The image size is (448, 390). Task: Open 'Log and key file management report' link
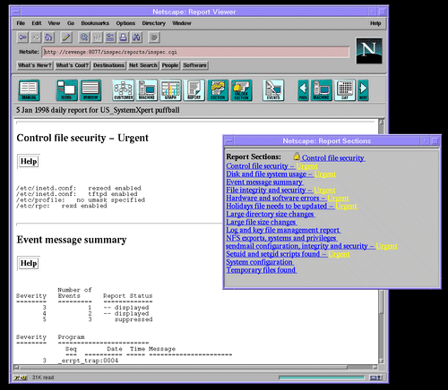click(283, 230)
